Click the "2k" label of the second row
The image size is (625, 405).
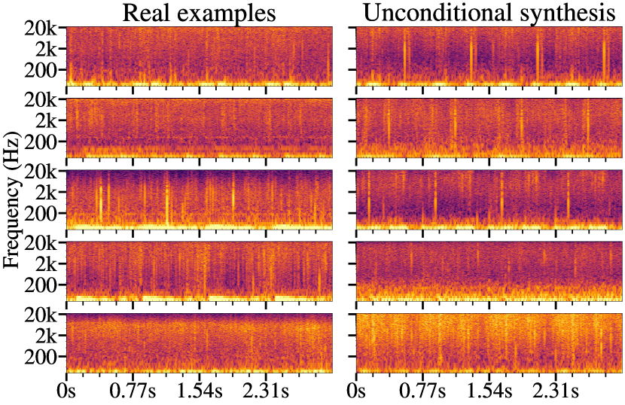[x=47, y=120]
